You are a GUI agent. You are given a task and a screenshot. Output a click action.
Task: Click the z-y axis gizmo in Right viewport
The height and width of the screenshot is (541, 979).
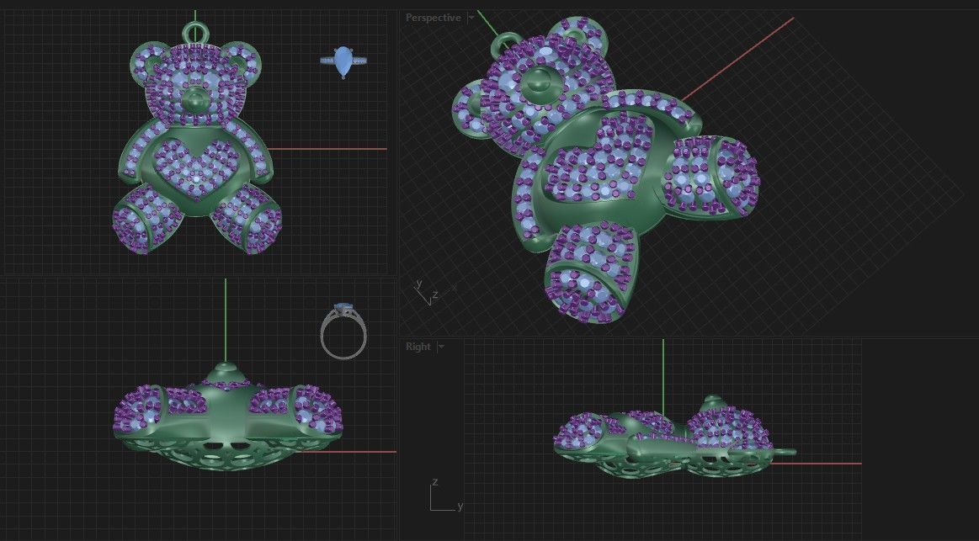446,496
